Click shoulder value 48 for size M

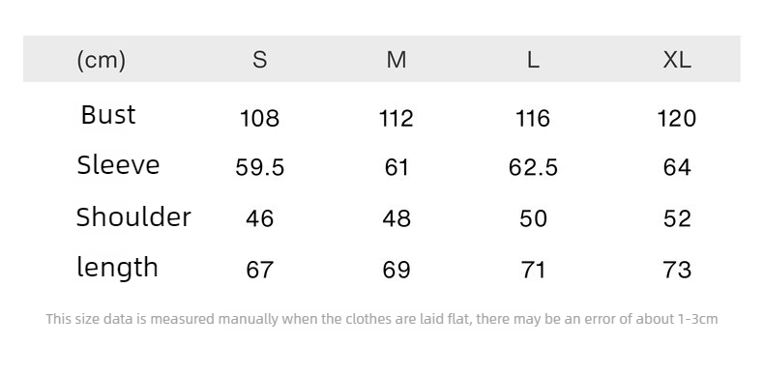[397, 218]
